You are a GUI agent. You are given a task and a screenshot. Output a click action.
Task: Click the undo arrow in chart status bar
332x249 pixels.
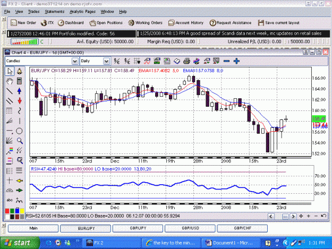(x=324, y=216)
